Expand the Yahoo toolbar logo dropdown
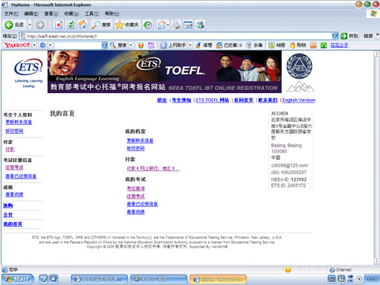This screenshot has width=380, height=285. pos(34,45)
